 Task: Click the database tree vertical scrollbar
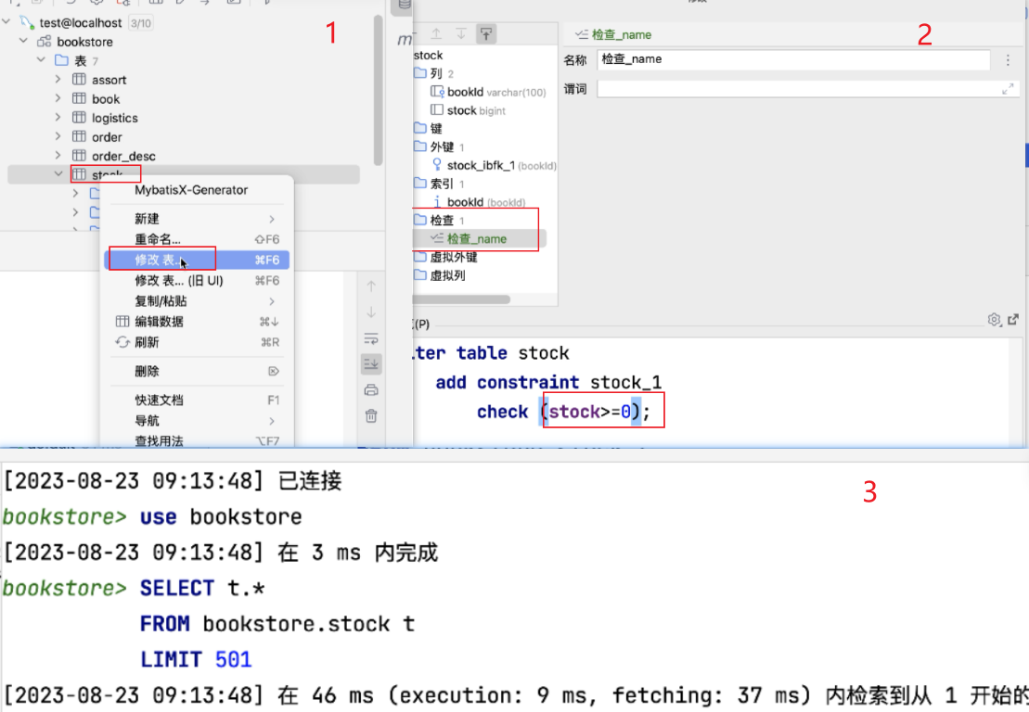[378, 91]
